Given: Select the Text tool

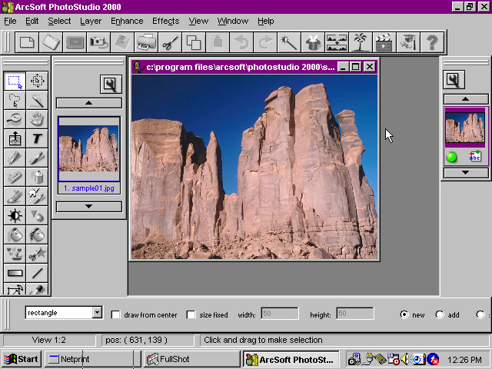Looking at the screenshot, I should (37, 138).
